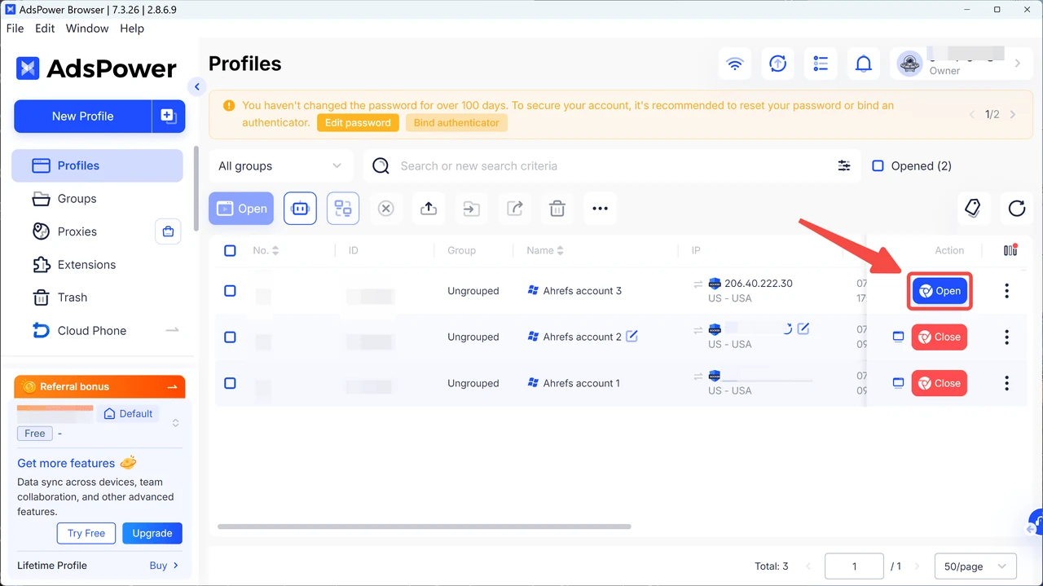
Task: Click Close for Ahrefs account 1
Action: 940,383
